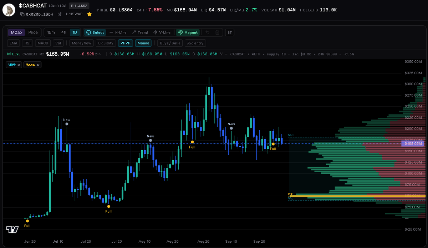Select the 15m timeframe
428x248 pixels.
pyautogui.click(x=51, y=32)
